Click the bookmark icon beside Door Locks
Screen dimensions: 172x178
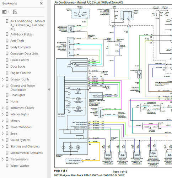pyautogui.click(x=7, y=67)
